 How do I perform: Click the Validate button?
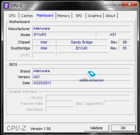pyautogui.click(x=96, y=128)
